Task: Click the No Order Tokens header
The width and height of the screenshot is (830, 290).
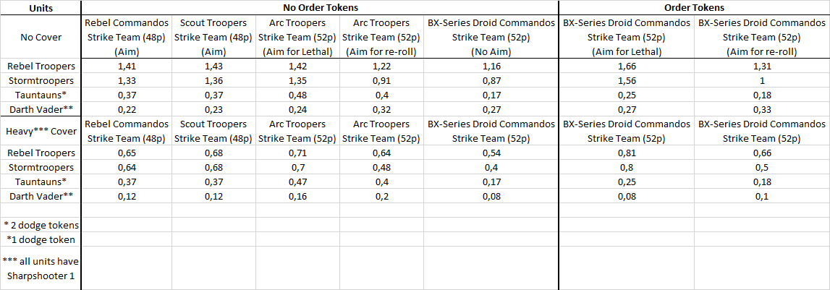Action: point(320,8)
